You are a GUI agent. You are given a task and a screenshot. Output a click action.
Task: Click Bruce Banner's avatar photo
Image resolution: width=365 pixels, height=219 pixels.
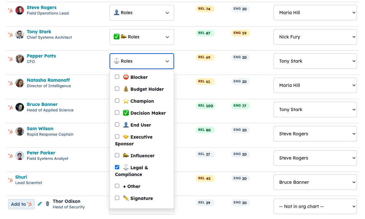tap(20, 107)
